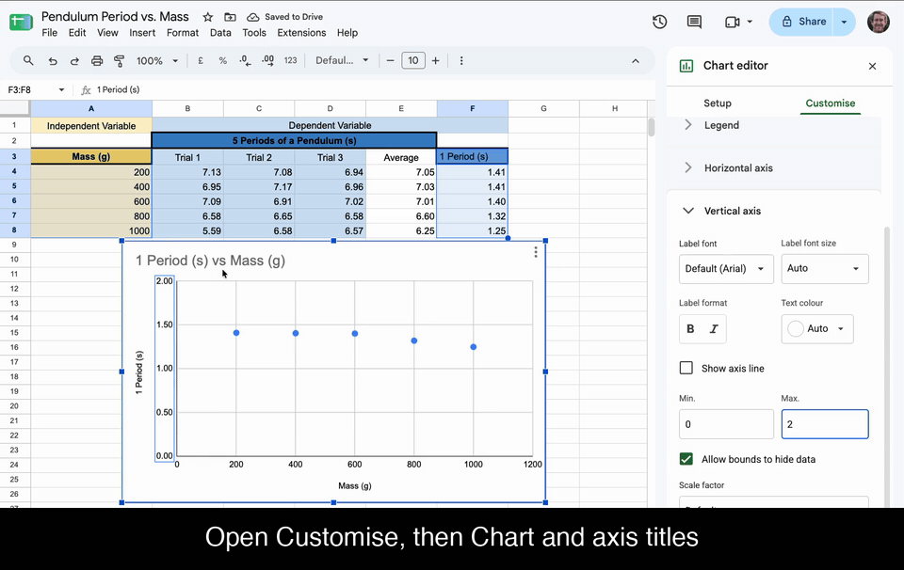Click the search magnifier in toolbar
904x570 pixels.
(x=27, y=60)
